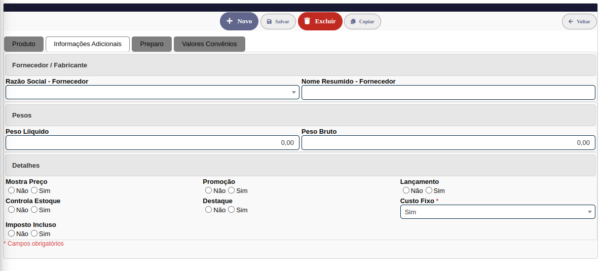Set Lançamento to Não

(406, 190)
